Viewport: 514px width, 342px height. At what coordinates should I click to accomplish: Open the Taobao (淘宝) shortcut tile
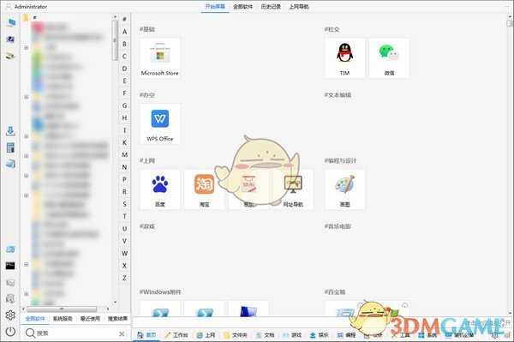coord(204,189)
